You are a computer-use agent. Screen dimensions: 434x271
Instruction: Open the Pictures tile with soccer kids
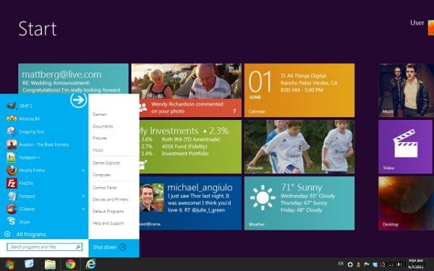pyautogui.click(x=299, y=147)
